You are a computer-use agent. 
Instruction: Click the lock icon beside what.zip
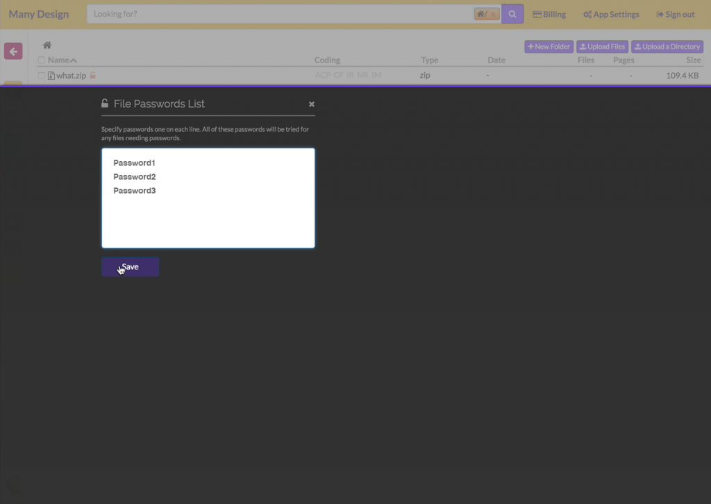click(x=93, y=75)
